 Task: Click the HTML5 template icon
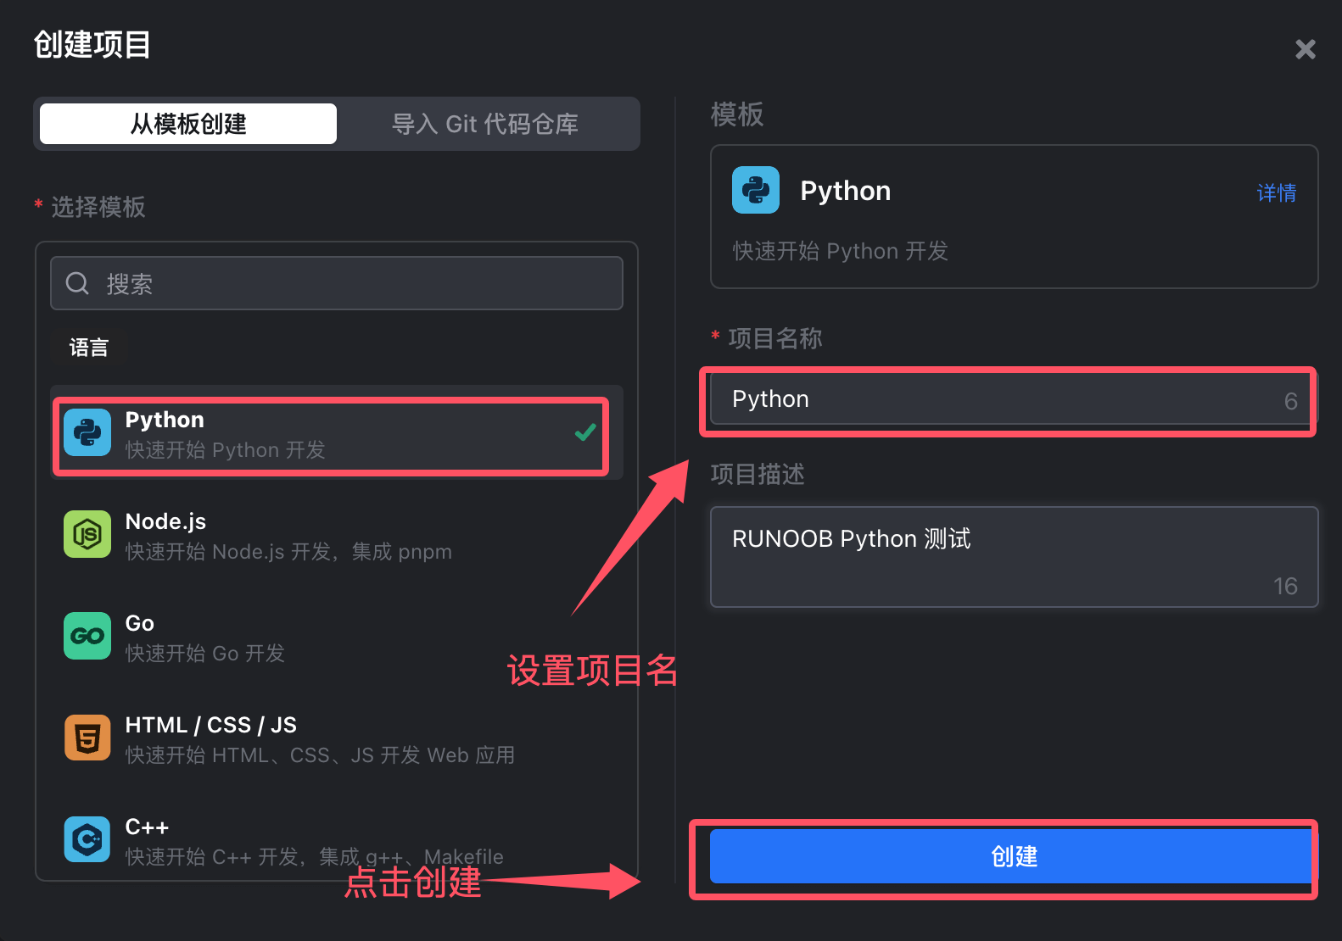tap(87, 738)
